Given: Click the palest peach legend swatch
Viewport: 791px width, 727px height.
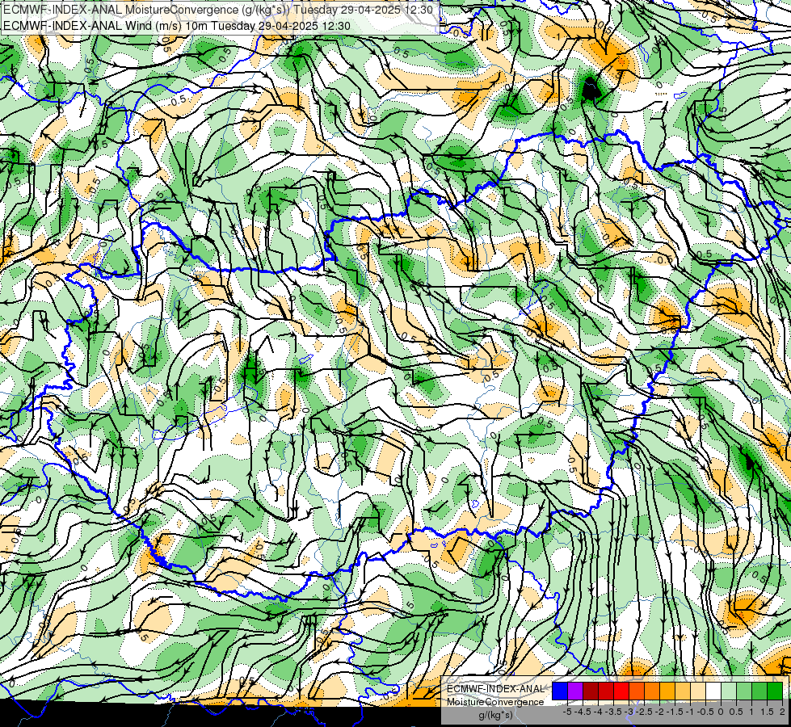Looking at the screenshot, I should pyautogui.click(x=698, y=691).
